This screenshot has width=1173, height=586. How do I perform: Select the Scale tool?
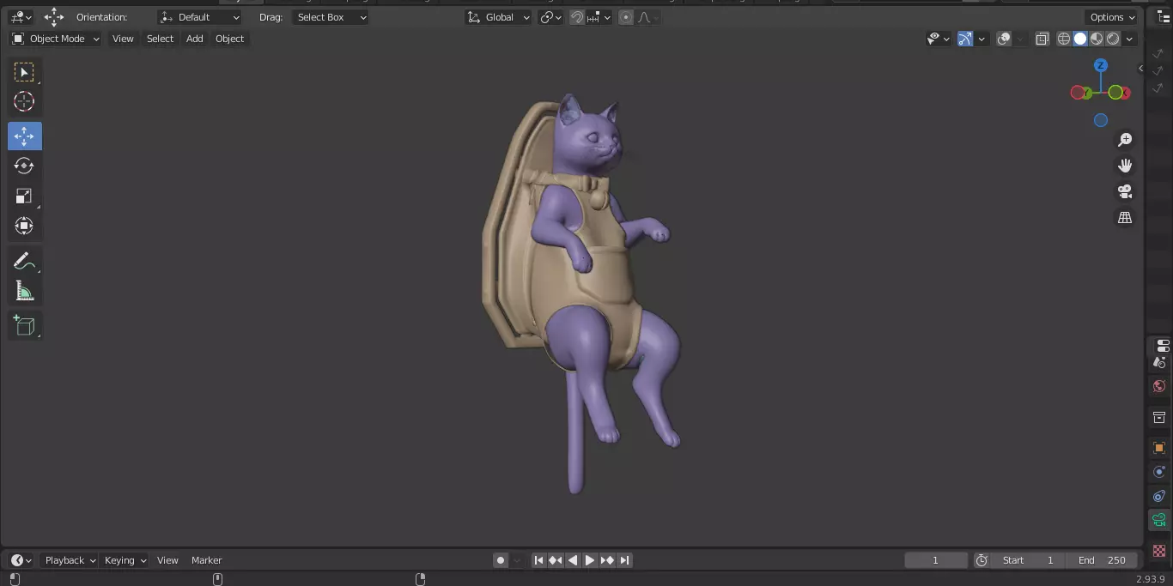coord(24,196)
